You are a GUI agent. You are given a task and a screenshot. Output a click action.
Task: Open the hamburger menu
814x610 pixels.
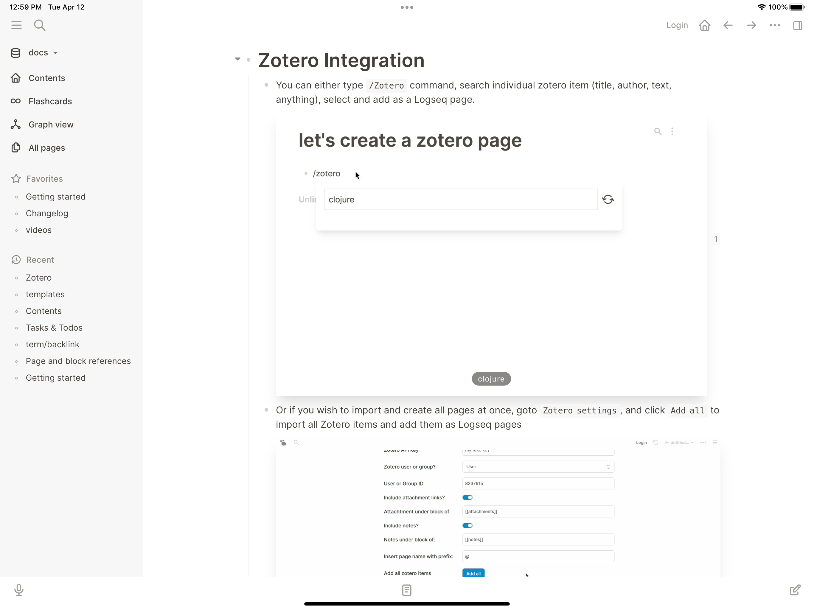17,25
